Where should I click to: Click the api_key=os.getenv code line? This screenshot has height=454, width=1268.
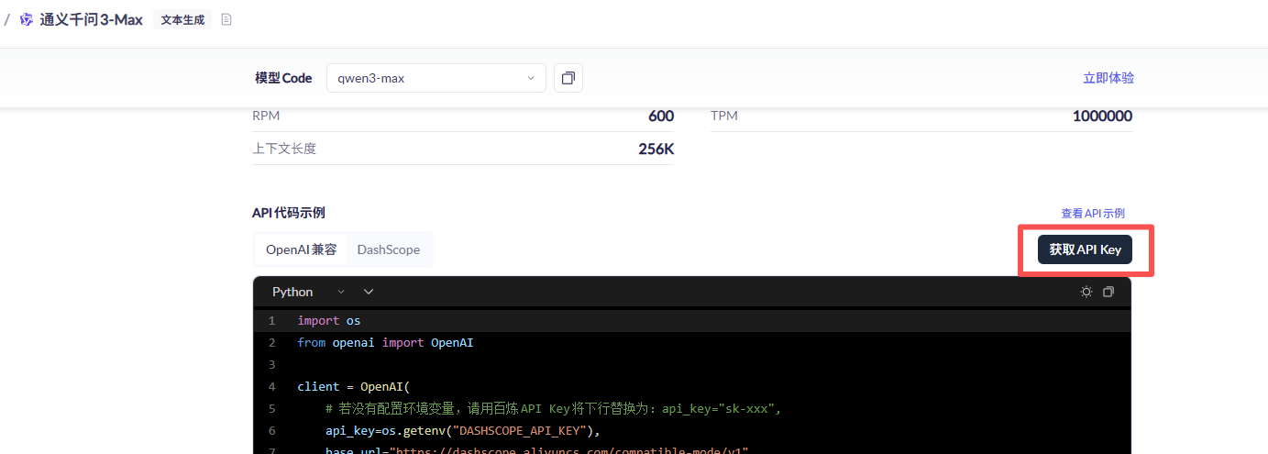pos(463,431)
